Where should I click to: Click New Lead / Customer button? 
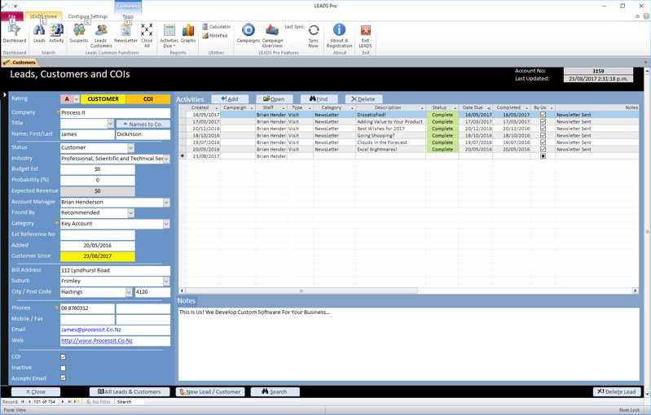coord(210,391)
